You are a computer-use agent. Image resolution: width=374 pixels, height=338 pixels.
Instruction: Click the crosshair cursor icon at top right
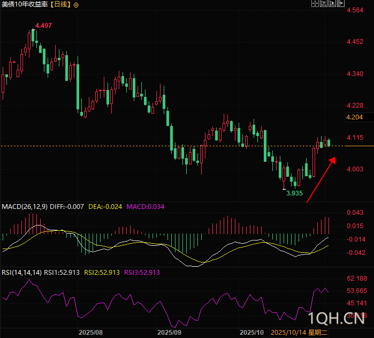(315, 3)
